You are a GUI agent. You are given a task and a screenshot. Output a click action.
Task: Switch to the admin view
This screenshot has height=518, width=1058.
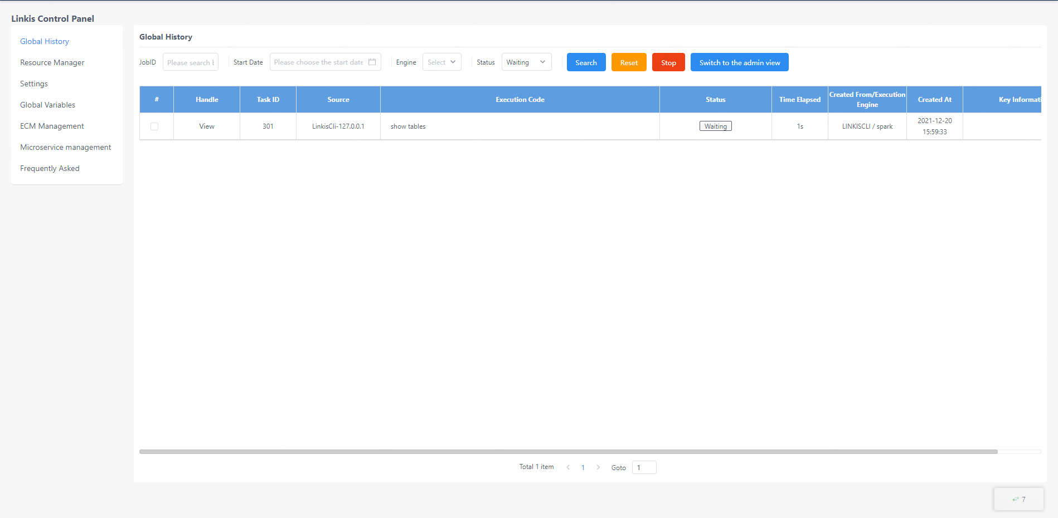point(739,62)
